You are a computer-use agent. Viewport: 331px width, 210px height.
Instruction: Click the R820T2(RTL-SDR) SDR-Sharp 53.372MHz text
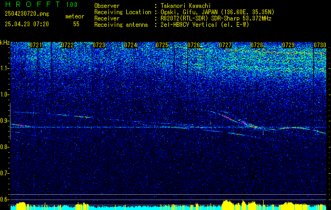pyautogui.click(x=216, y=18)
